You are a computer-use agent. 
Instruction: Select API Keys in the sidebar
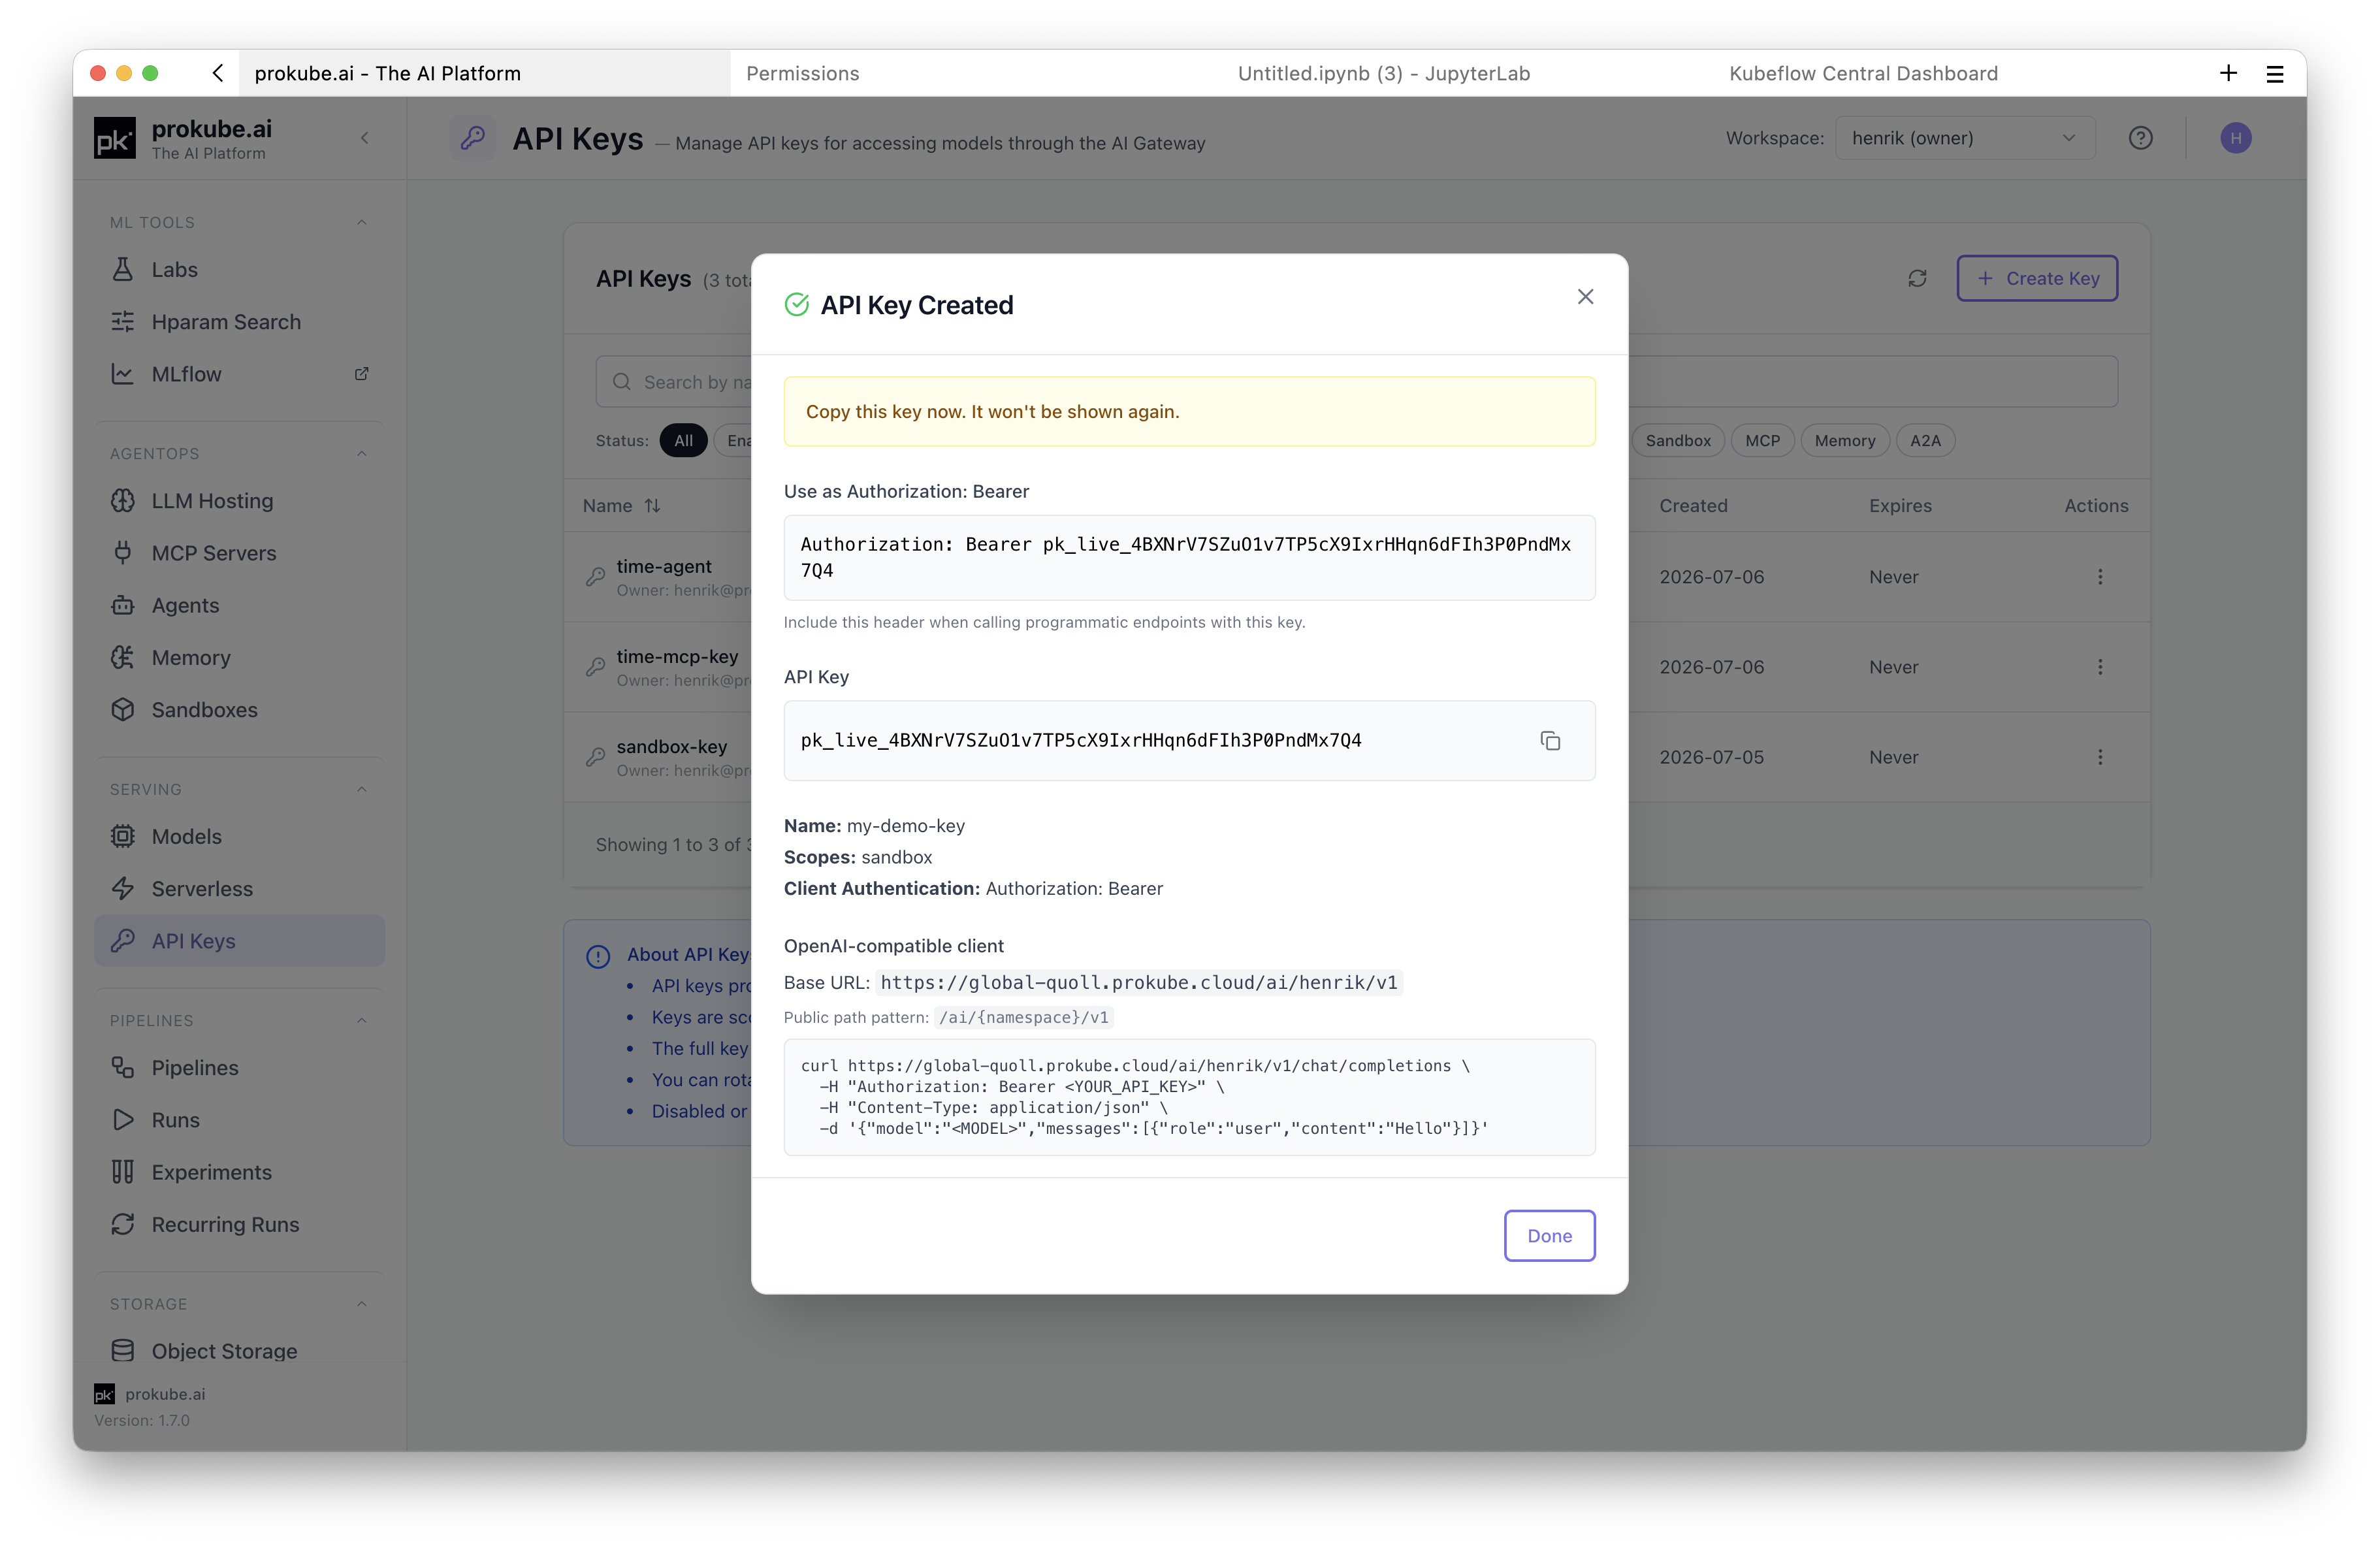pos(240,941)
